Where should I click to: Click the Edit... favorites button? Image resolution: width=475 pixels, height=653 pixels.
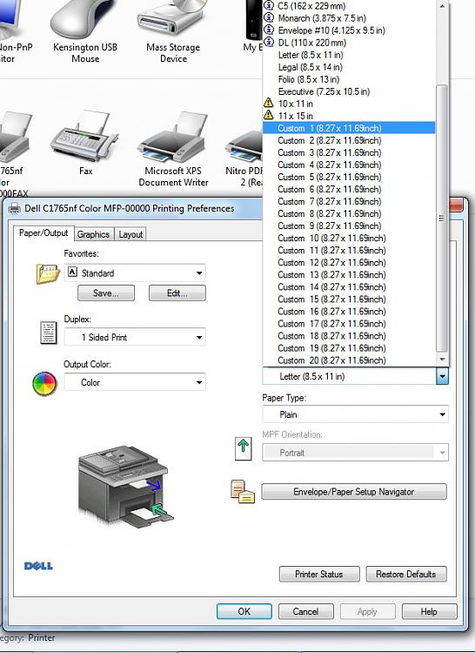(x=177, y=293)
